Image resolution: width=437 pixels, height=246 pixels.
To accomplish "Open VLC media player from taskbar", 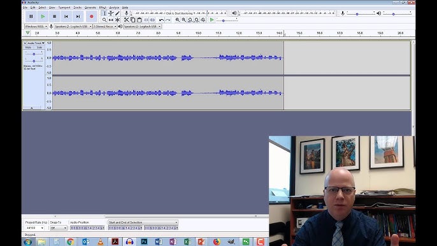I will tap(101, 242).
